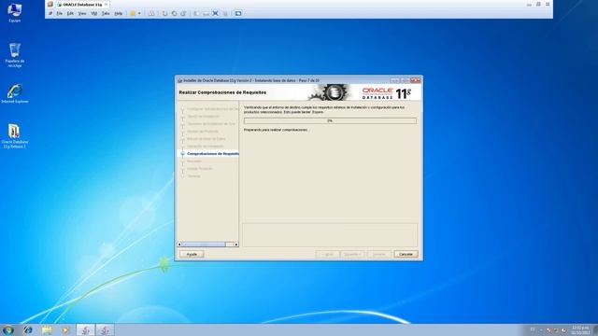
Task: Click the send Ctrl+Alt+Del toolbar icon
Action: (151, 13)
